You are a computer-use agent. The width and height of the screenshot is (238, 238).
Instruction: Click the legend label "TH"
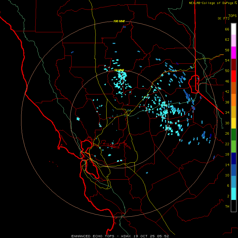(x=227, y=207)
